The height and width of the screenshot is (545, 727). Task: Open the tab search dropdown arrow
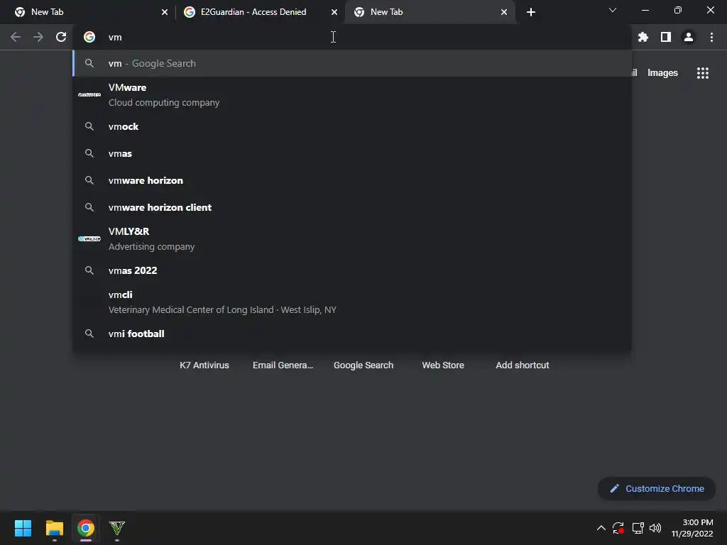613,10
